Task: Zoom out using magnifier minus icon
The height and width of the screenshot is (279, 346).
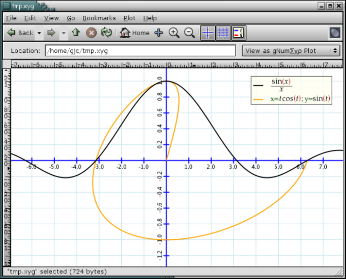Action: click(x=189, y=33)
